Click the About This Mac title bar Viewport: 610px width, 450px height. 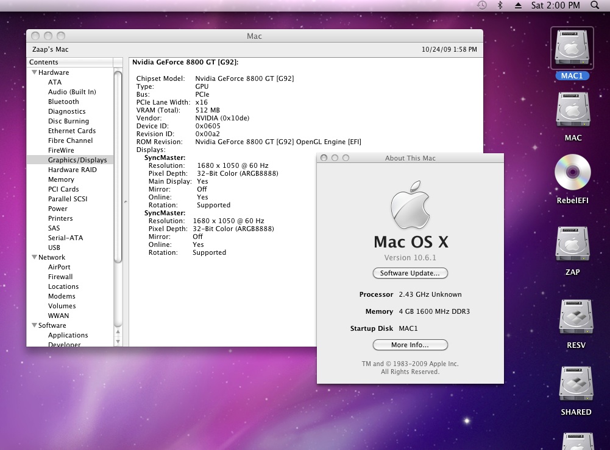410,158
